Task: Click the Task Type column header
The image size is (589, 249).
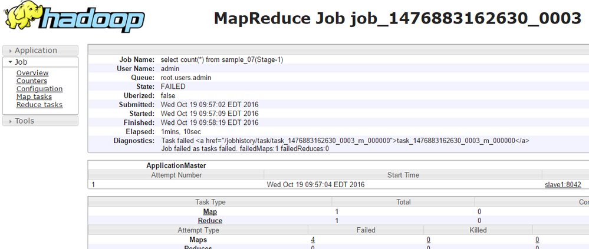Action: [x=210, y=202]
